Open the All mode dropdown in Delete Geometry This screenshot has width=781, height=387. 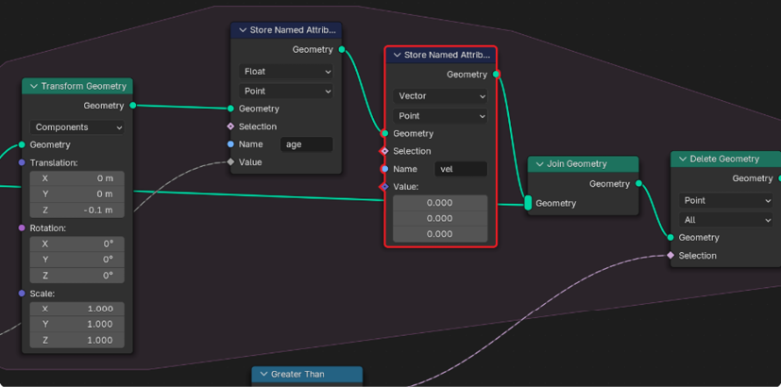pos(725,220)
